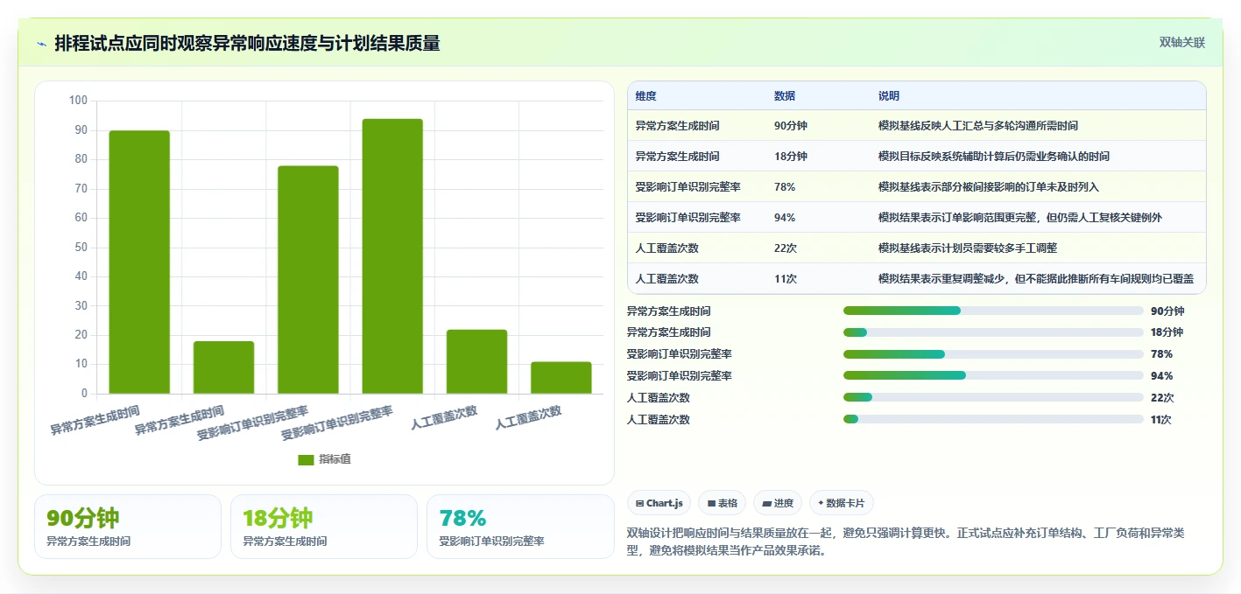Open the 18分钟 data card
Image resolution: width=1241 pixels, height=594 pixels.
point(324,527)
